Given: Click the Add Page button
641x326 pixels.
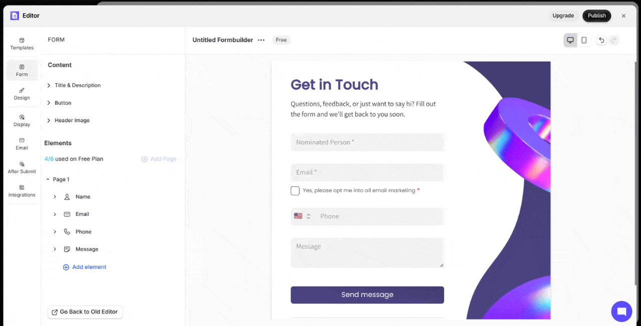Looking at the screenshot, I should point(159,159).
